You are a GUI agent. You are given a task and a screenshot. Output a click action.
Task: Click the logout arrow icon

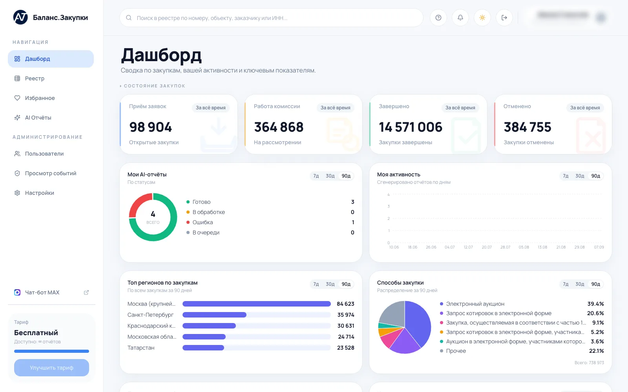pyautogui.click(x=504, y=18)
